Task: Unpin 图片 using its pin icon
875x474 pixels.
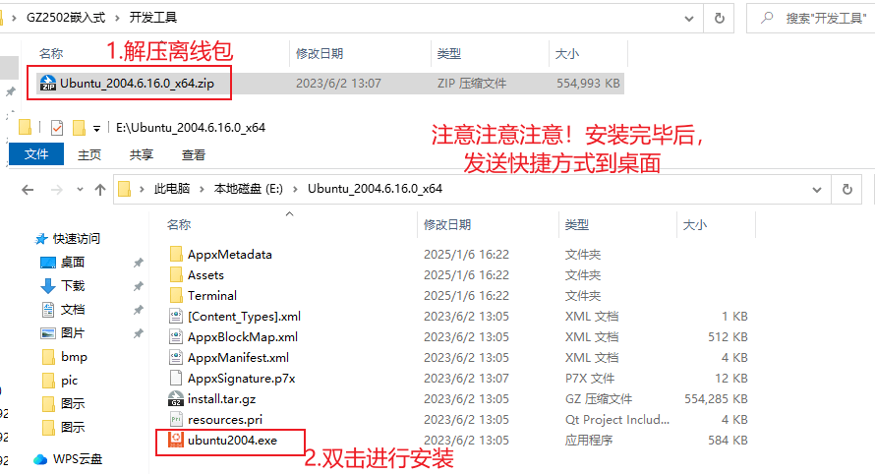Action: 139,334
